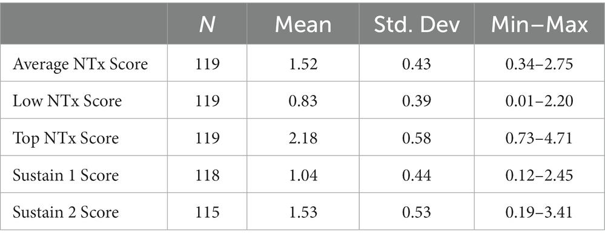Click the range 0.73–4.71 cell

coord(540,138)
